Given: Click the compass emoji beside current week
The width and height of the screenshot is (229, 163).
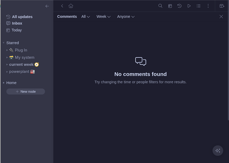Looking at the screenshot, I should 37,64.
